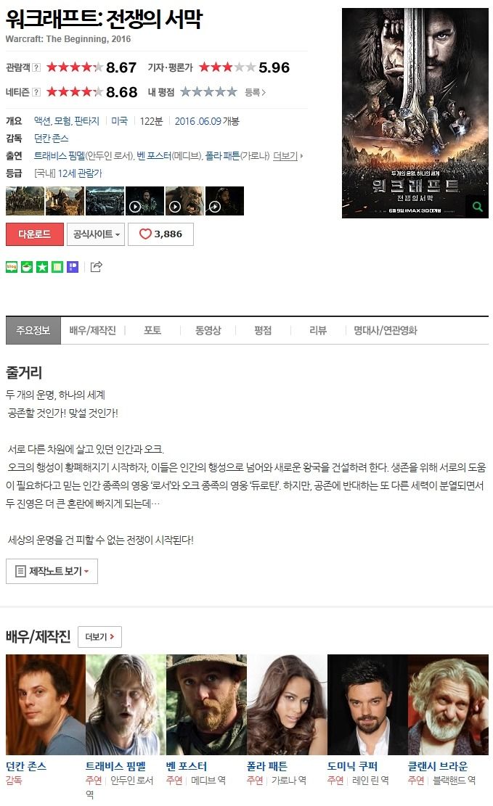Toggle the heart like button showing 3,886

pos(160,234)
